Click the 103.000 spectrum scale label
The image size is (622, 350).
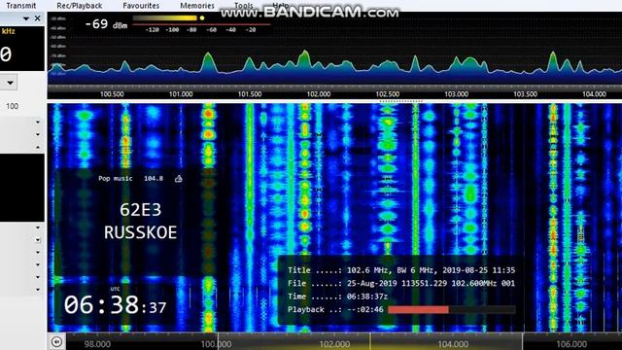tap(456, 94)
